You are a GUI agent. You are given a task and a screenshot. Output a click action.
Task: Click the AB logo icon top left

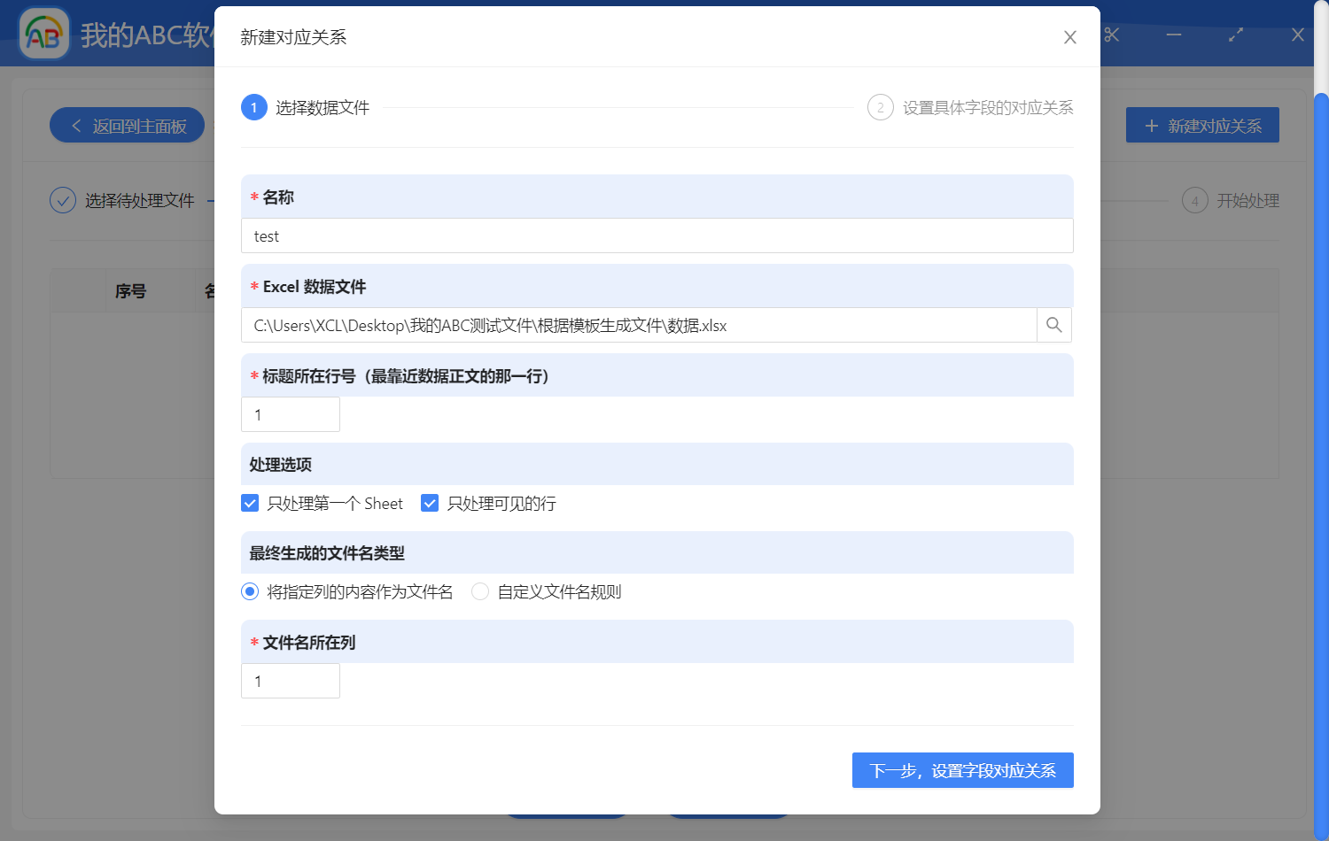43,34
